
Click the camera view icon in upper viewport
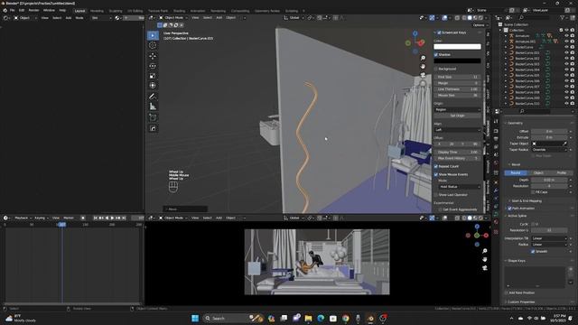tap(423, 75)
